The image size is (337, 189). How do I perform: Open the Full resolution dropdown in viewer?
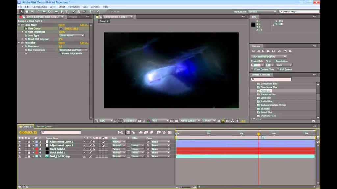(160, 121)
